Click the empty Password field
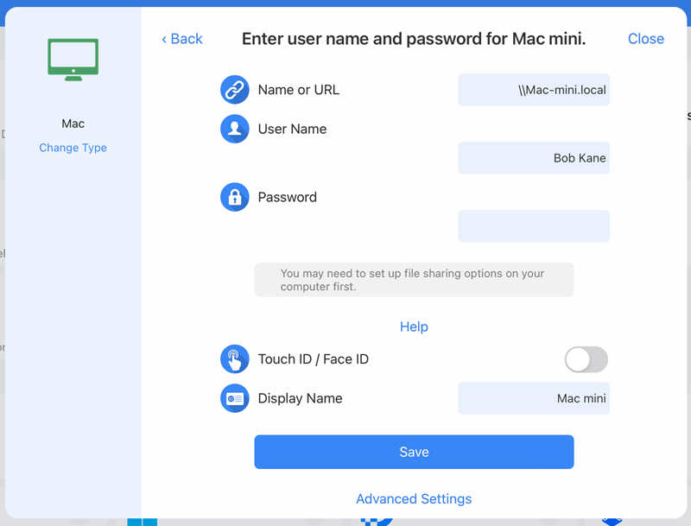This screenshot has width=691, height=526. pos(534,226)
